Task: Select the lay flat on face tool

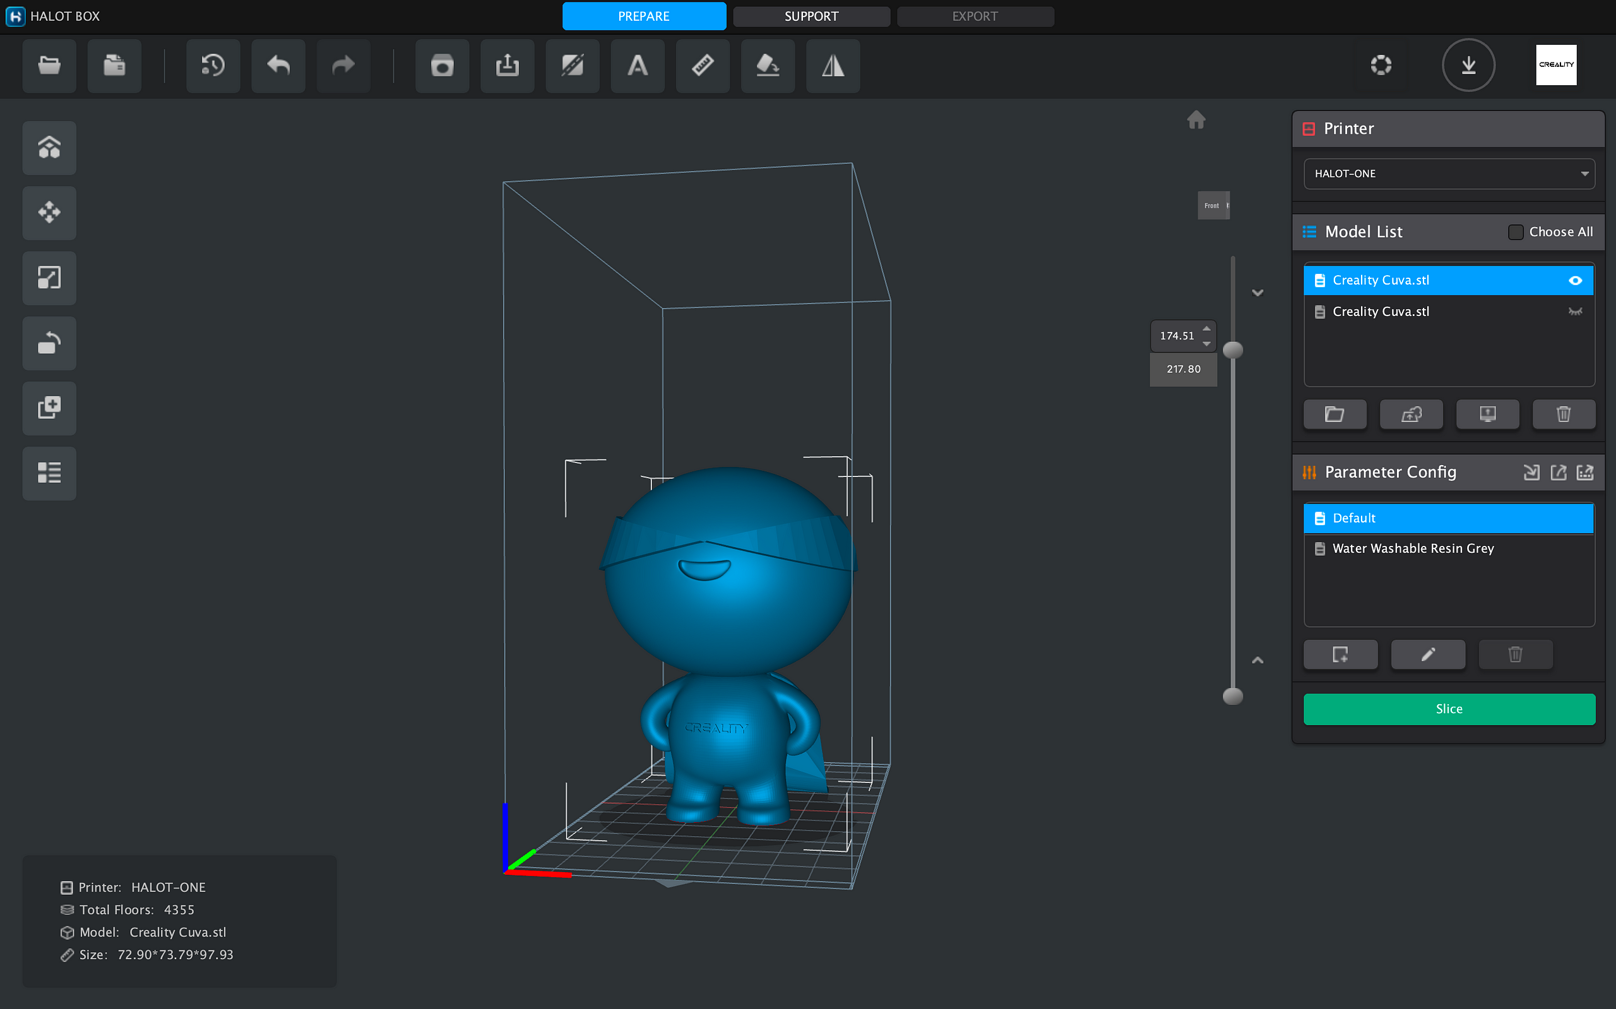Action: [x=768, y=66]
